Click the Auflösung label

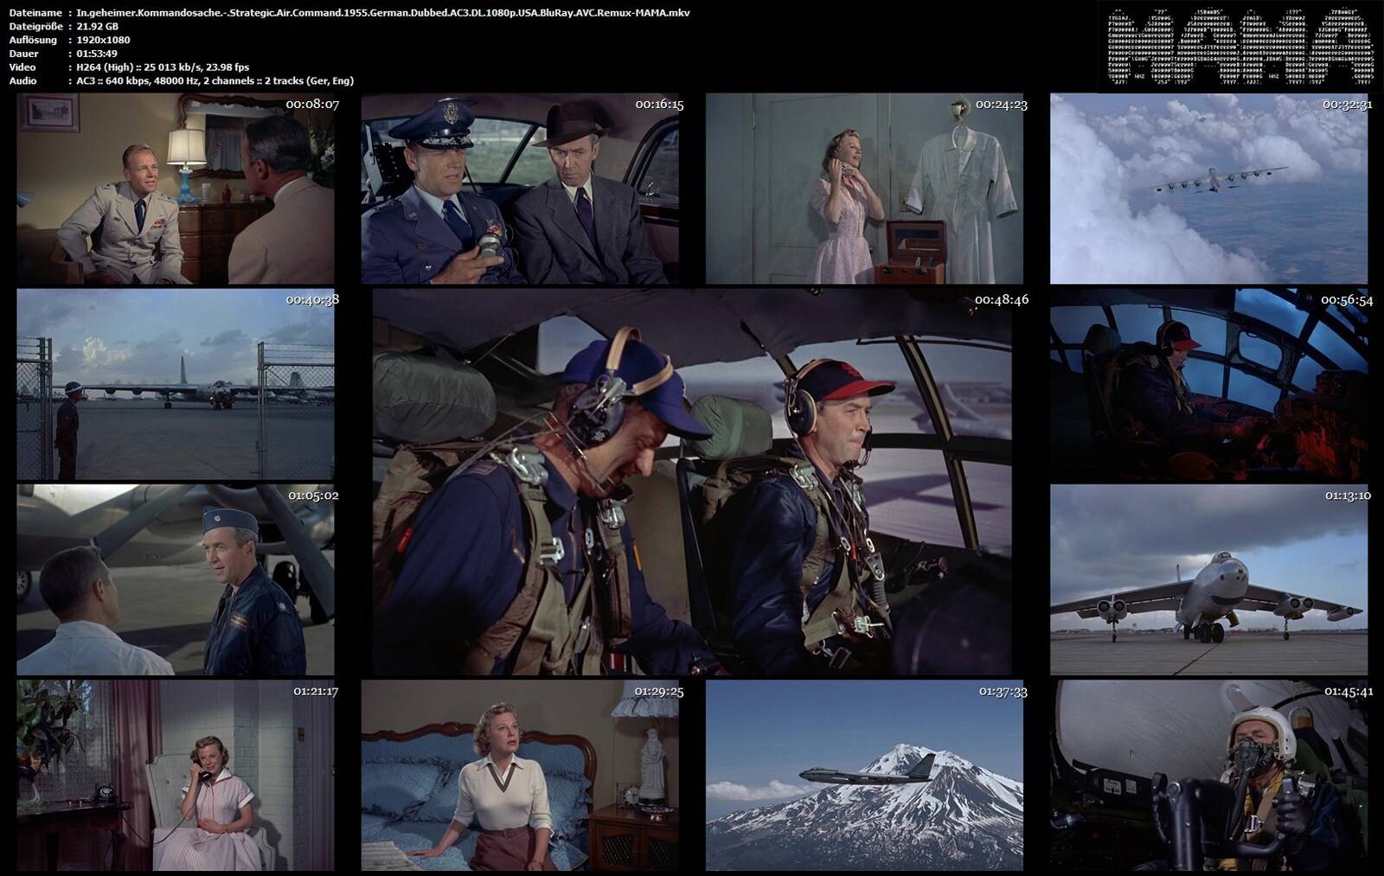coord(33,40)
